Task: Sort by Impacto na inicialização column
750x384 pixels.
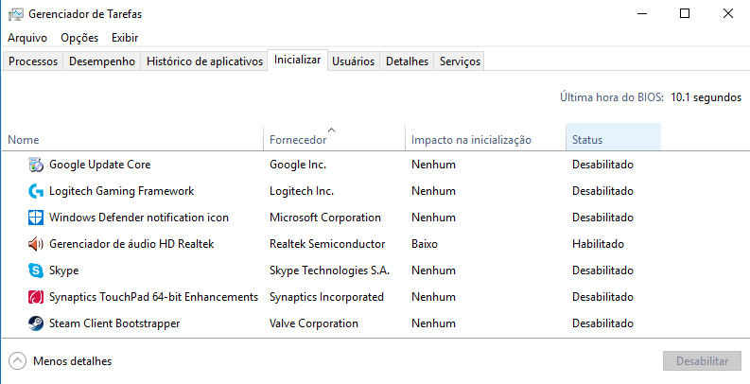Action: click(x=471, y=140)
